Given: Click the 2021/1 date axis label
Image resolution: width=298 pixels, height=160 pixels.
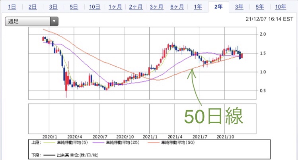Looking at the screenshot, I should [150, 137].
